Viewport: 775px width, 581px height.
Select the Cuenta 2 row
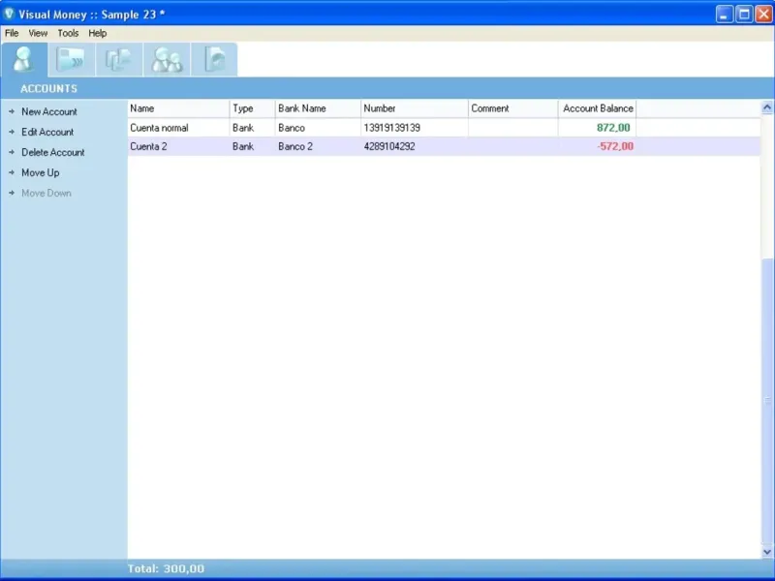pyautogui.click(x=444, y=146)
